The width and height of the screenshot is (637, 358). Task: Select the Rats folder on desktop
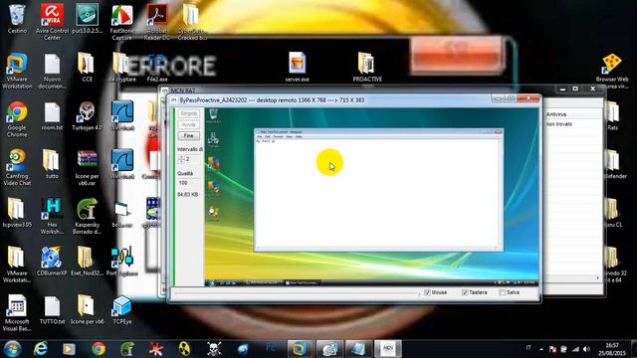click(613, 115)
